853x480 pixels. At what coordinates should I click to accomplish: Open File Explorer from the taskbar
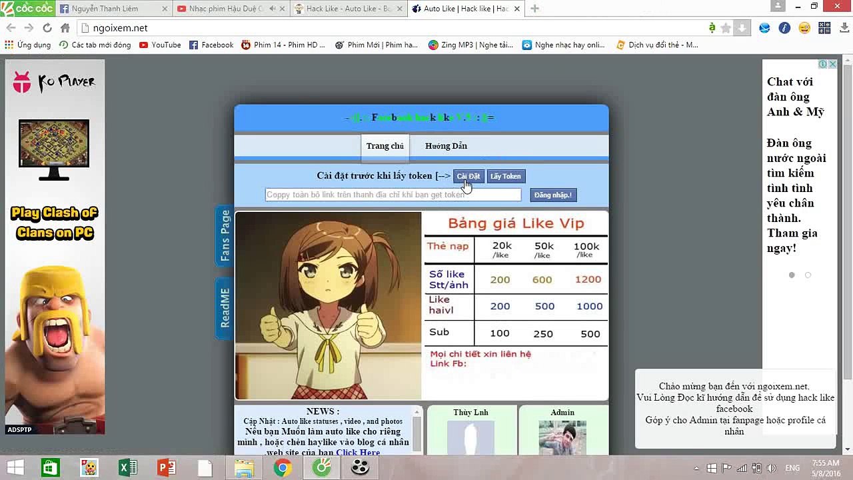click(244, 467)
